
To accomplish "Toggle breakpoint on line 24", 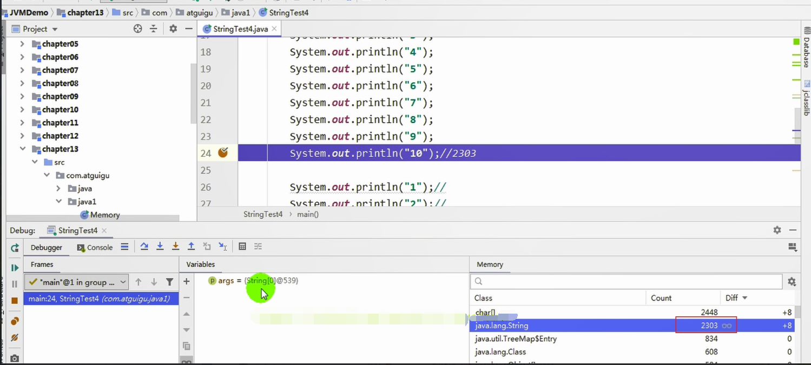I will (223, 153).
